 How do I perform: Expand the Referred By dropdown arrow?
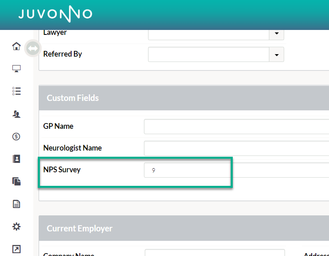(276, 55)
